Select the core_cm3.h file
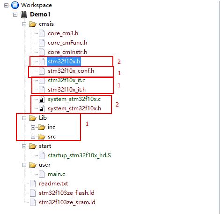The height and width of the screenshot is (215, 221). [x=63, y=33]
